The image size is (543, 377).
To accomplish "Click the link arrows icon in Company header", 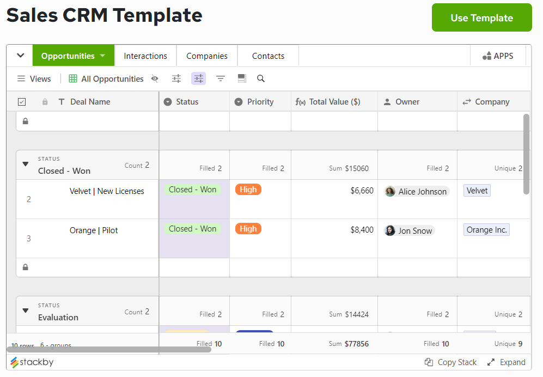I will click(467, 102).
